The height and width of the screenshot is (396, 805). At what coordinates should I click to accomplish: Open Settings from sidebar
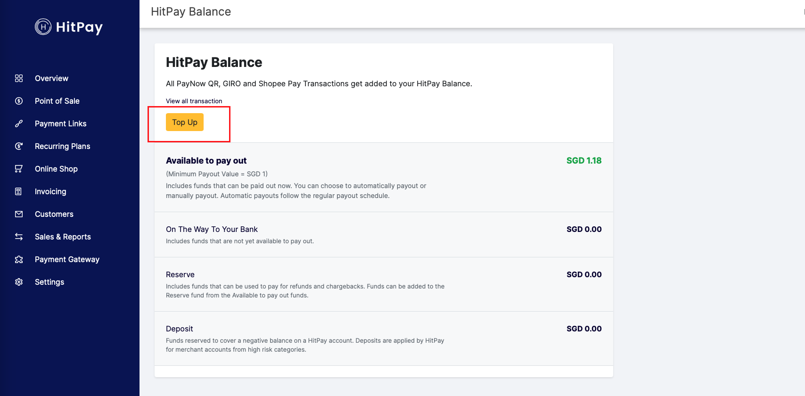coord(49,282)
